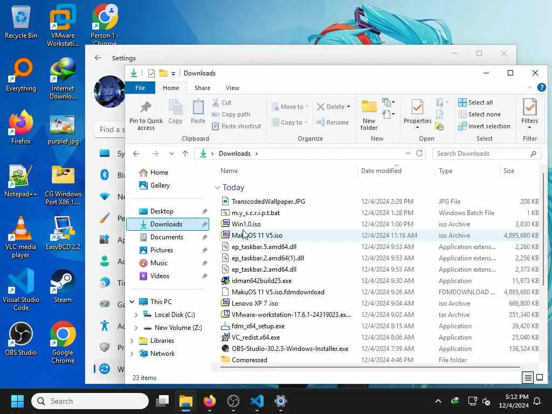552x414 pixels.
Task: Click Pin to Quick access icon
Action: tap(146, 107)
